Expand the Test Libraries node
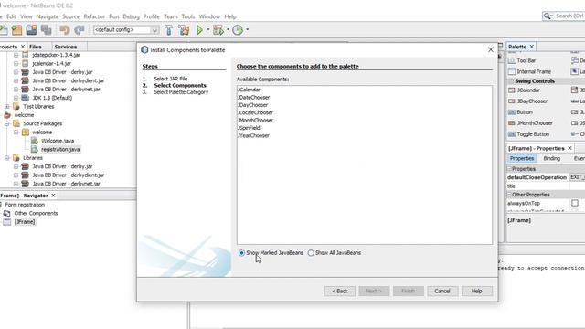The image size is (585, 329). pyautogui.click(x=7, y=106)
